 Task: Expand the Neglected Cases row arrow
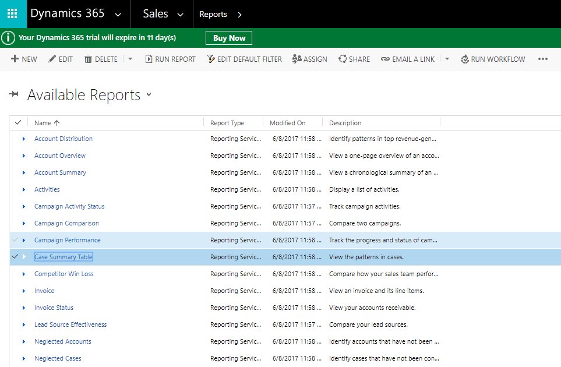click(24, 358)
